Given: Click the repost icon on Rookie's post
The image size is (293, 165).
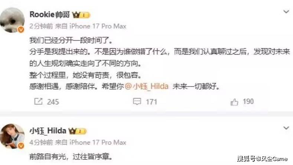Looking at the screenshot, I should tap(38, 101).
